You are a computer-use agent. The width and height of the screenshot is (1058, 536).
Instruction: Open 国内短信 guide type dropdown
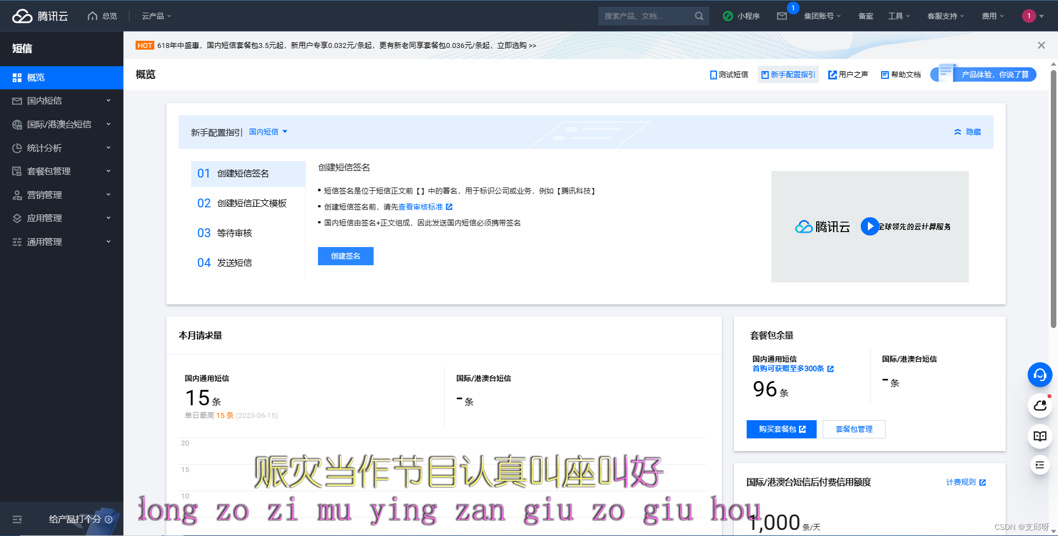coord(268,132)
